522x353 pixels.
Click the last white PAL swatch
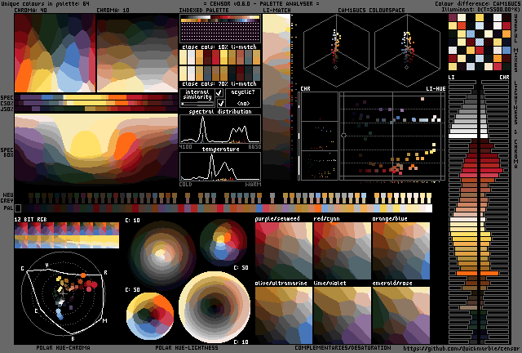pos(429,208)
